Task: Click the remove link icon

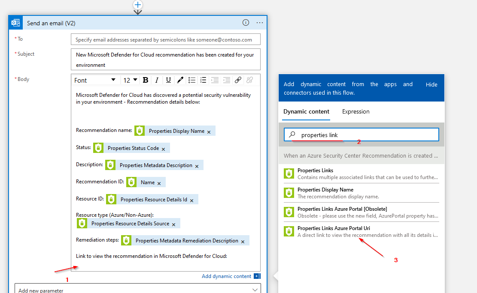Action: tap(250, 80)
